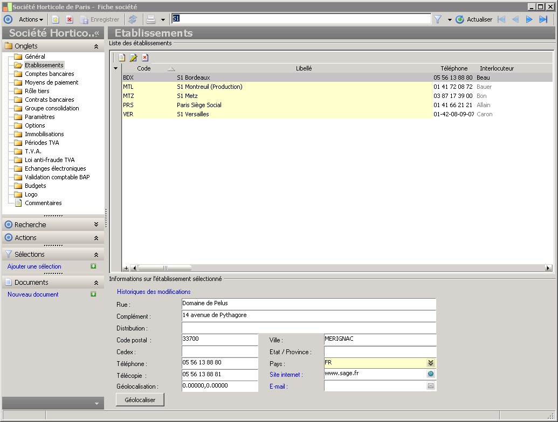The width and height of the screenshot is (558, 422).
Task: Click the Ajouter une sélection link
Action: pyautogui.click(x=35, y=266)
